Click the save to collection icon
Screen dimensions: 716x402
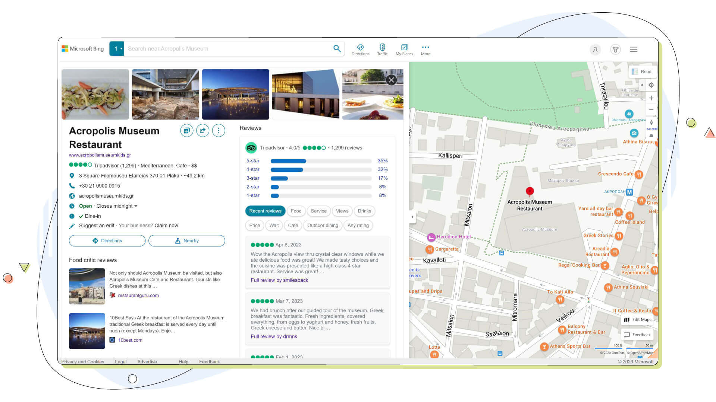(x=187, y=131)
